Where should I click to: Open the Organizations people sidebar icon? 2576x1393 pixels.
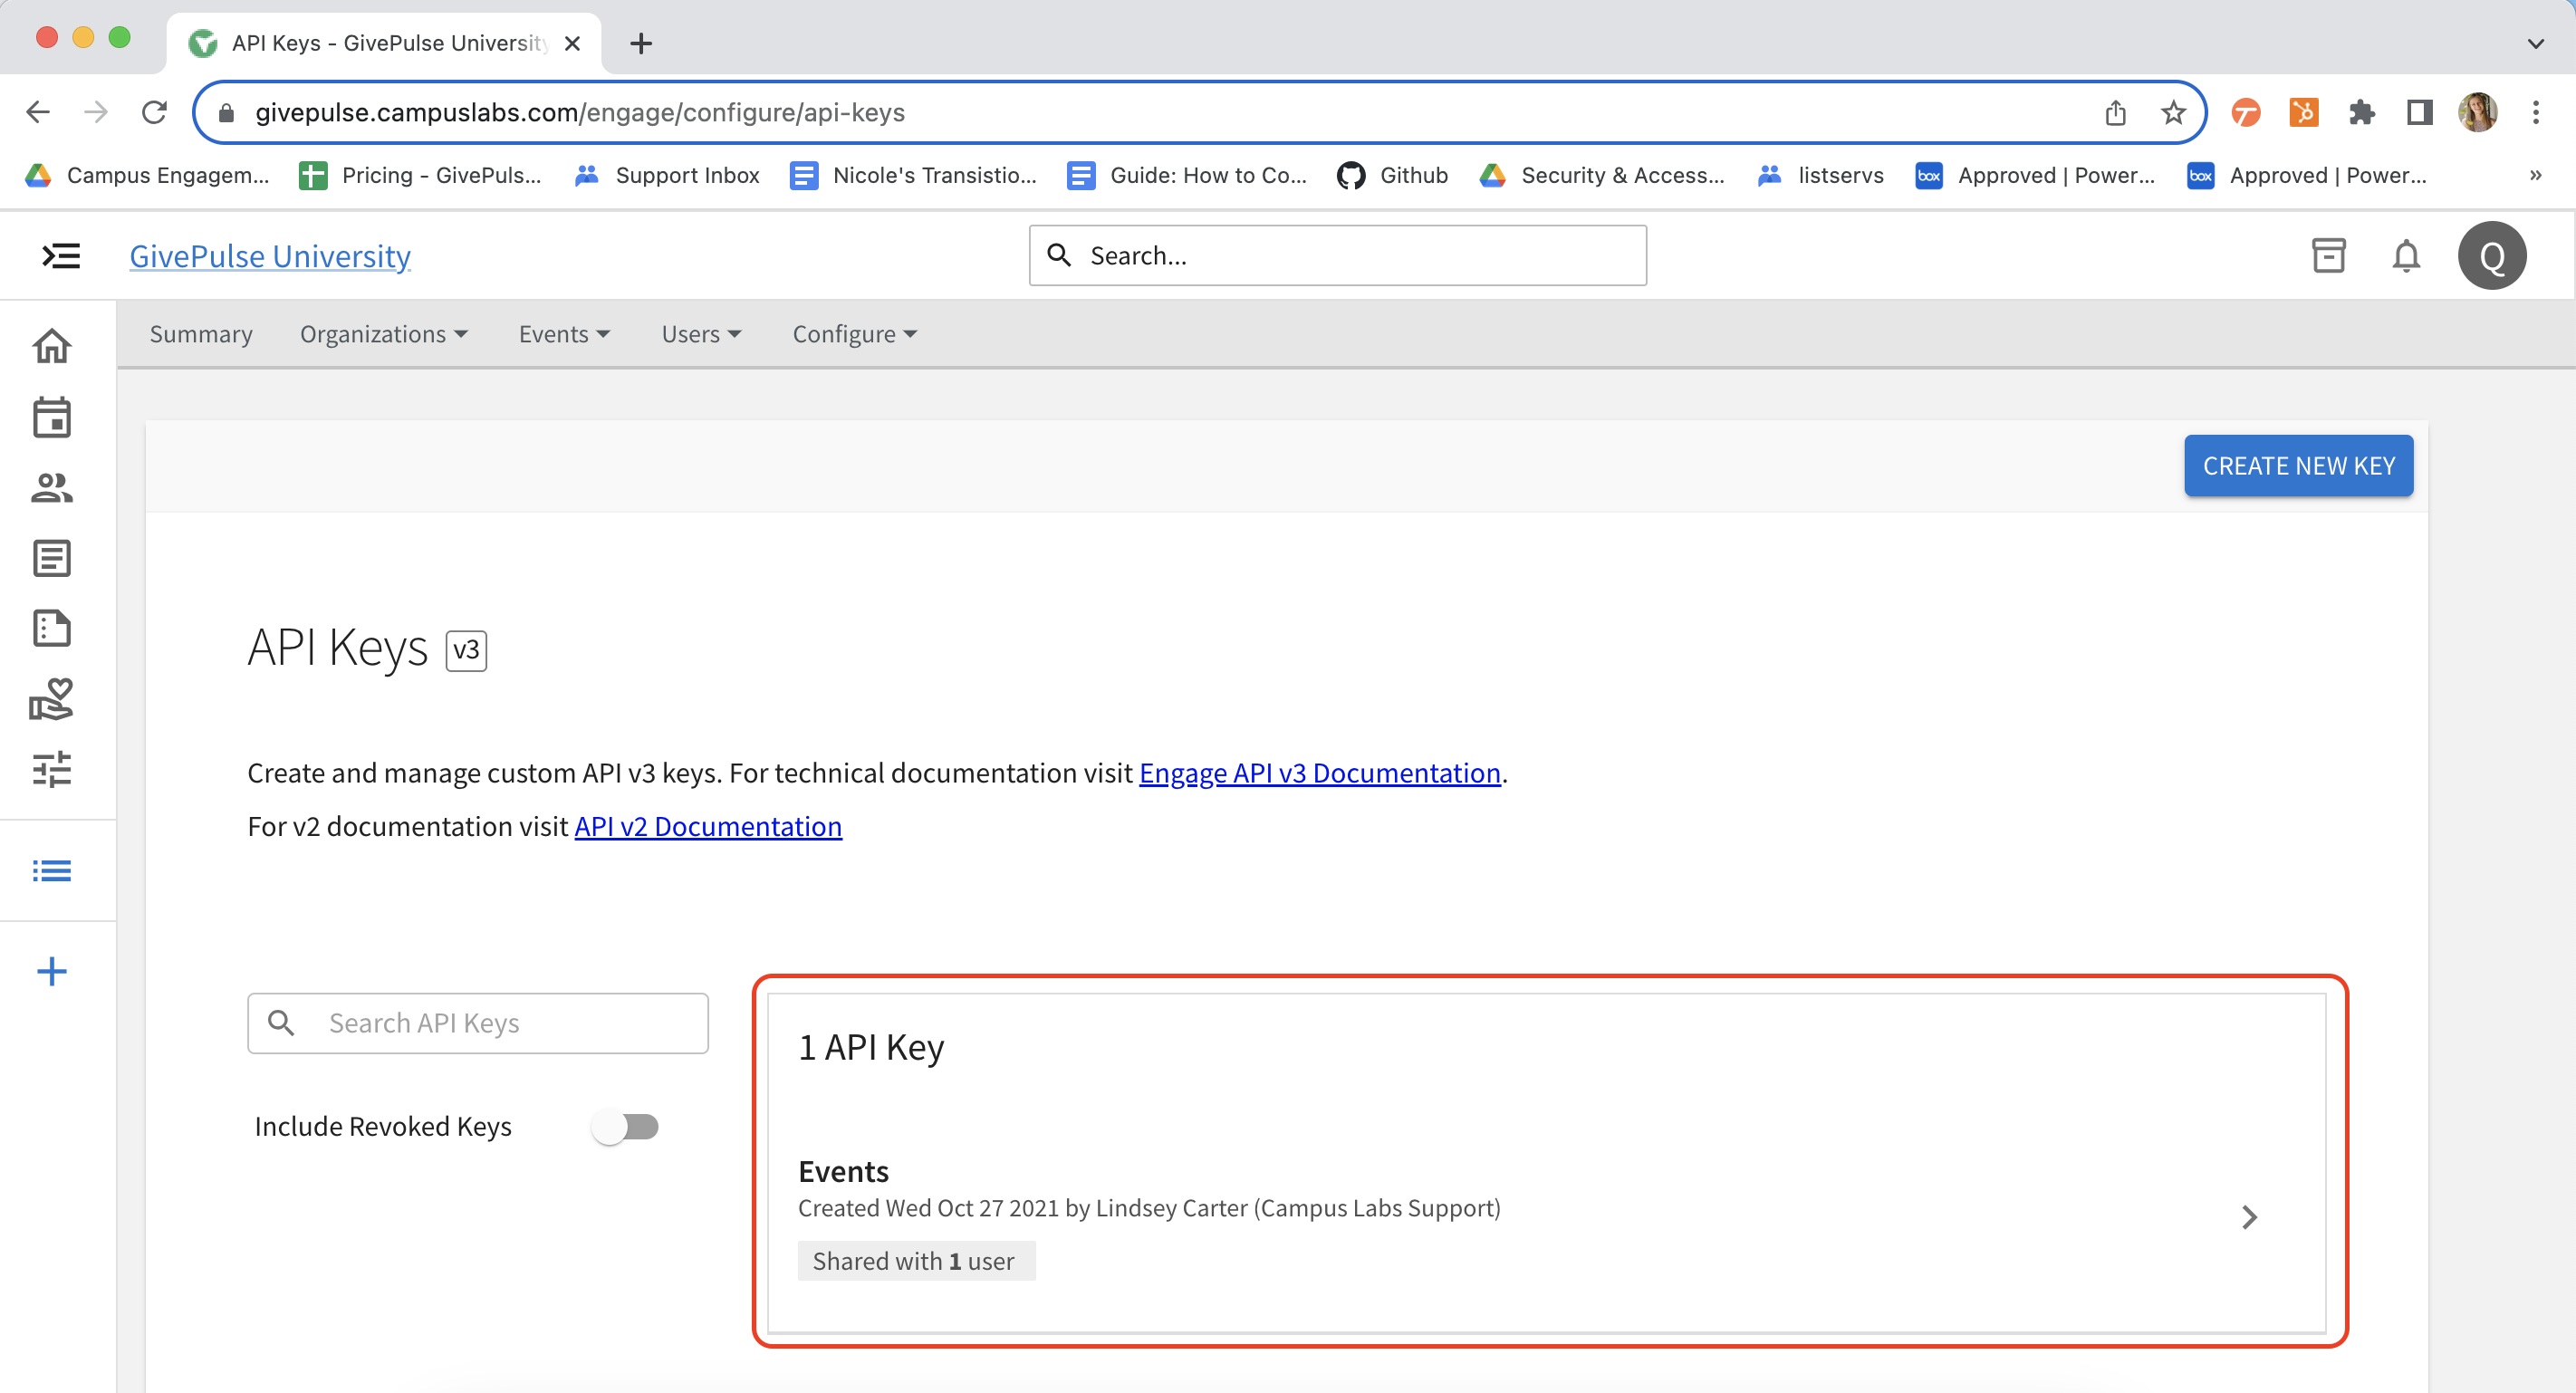(52, 488)
